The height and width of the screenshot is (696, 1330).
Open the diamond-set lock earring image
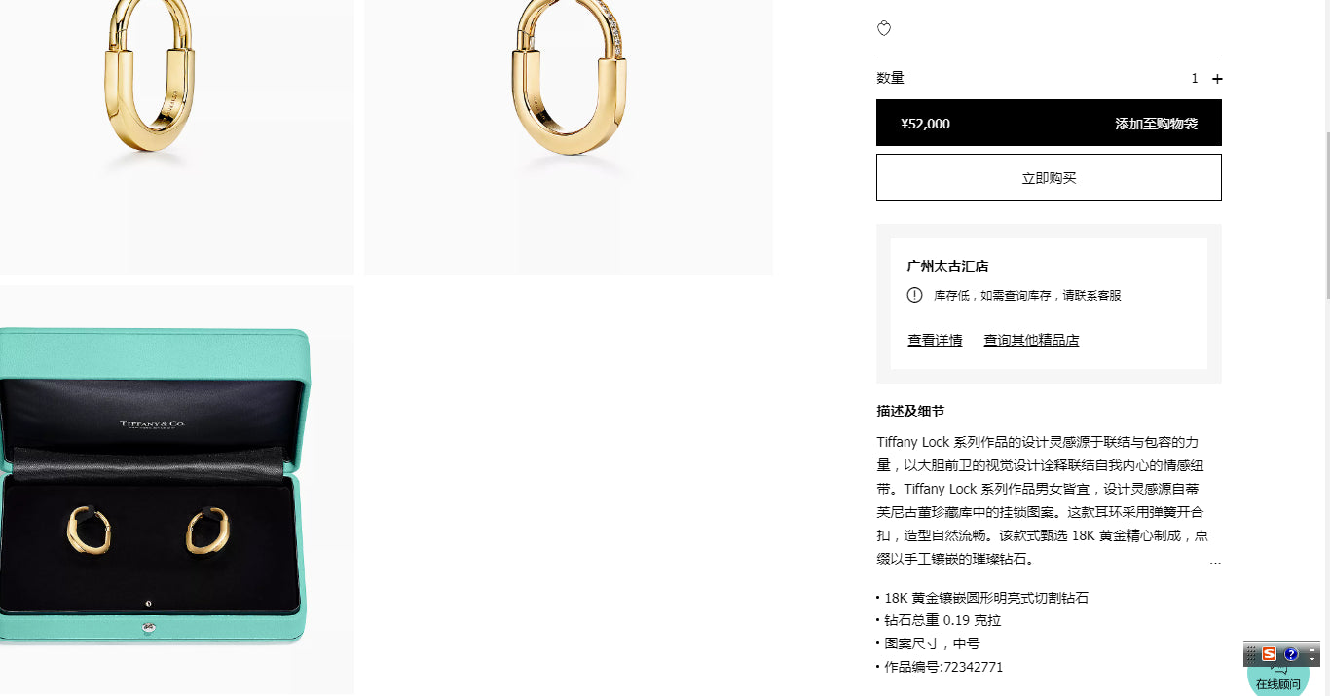point(569,137)
